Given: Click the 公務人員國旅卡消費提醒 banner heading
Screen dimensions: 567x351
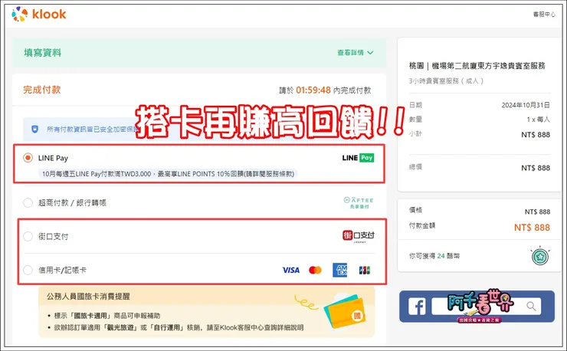Looking at the screenshot, I should point(88,297).
